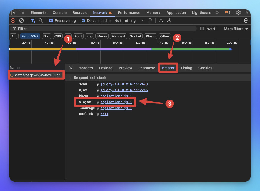Open network conditions wifi icon

click(x=150, y=20)
